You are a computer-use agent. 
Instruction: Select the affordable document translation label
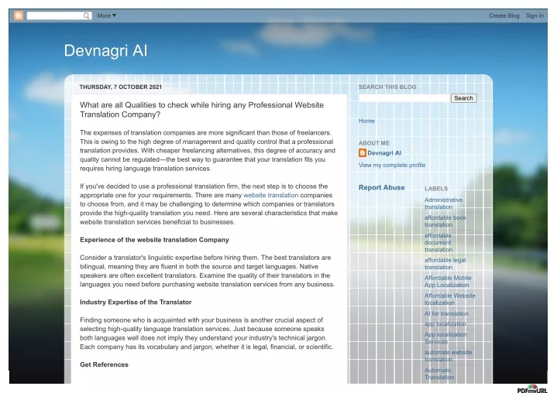(438, 243)
